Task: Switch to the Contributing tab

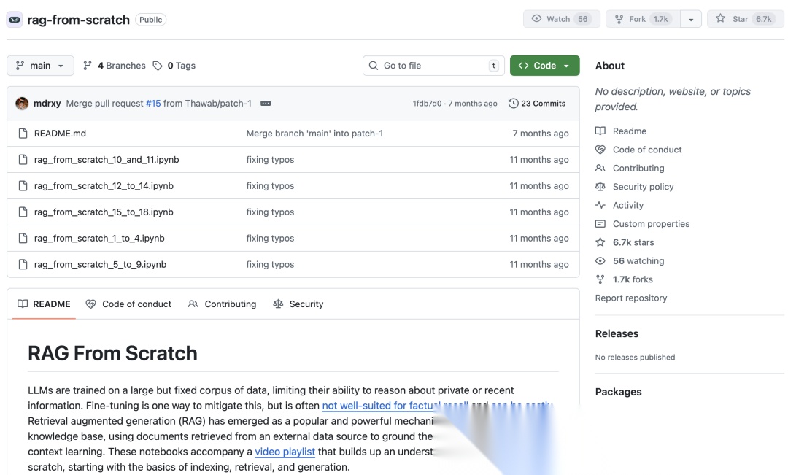Action: click(x=222, y=304)
